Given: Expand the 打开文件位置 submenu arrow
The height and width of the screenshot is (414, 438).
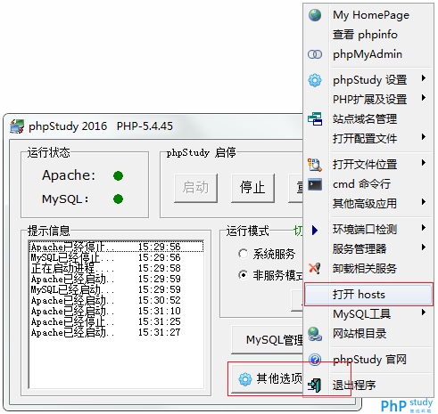Looking at the screenshot, I should tap(424, 163).
